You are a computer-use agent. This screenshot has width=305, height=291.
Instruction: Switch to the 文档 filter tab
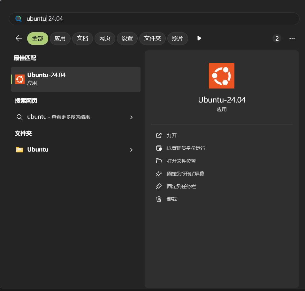[82, 39]
